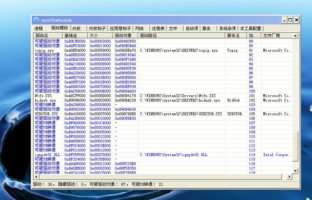Sort by 大小 column header
Screen dimensions: 312x200
[100, 36]
